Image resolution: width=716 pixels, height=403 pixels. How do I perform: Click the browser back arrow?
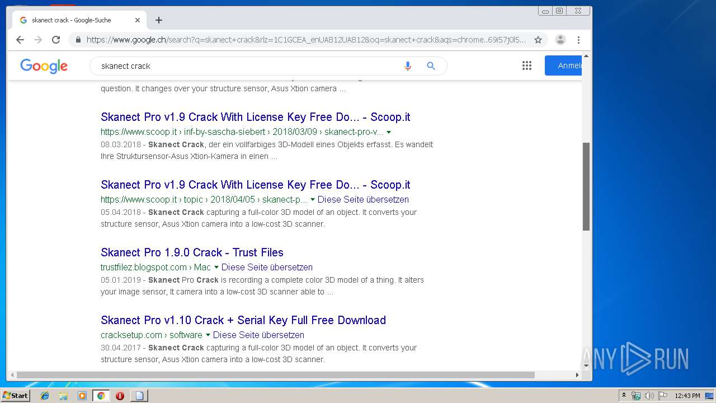(20, 40)
